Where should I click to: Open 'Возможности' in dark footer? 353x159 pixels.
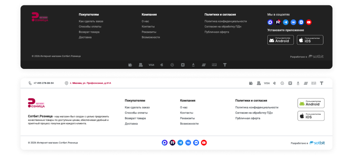151,38
